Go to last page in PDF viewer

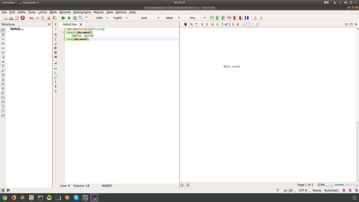click(238, 24)
